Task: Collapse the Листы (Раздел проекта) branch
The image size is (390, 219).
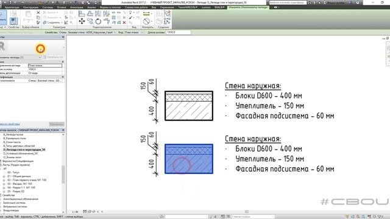Action: 1,165
